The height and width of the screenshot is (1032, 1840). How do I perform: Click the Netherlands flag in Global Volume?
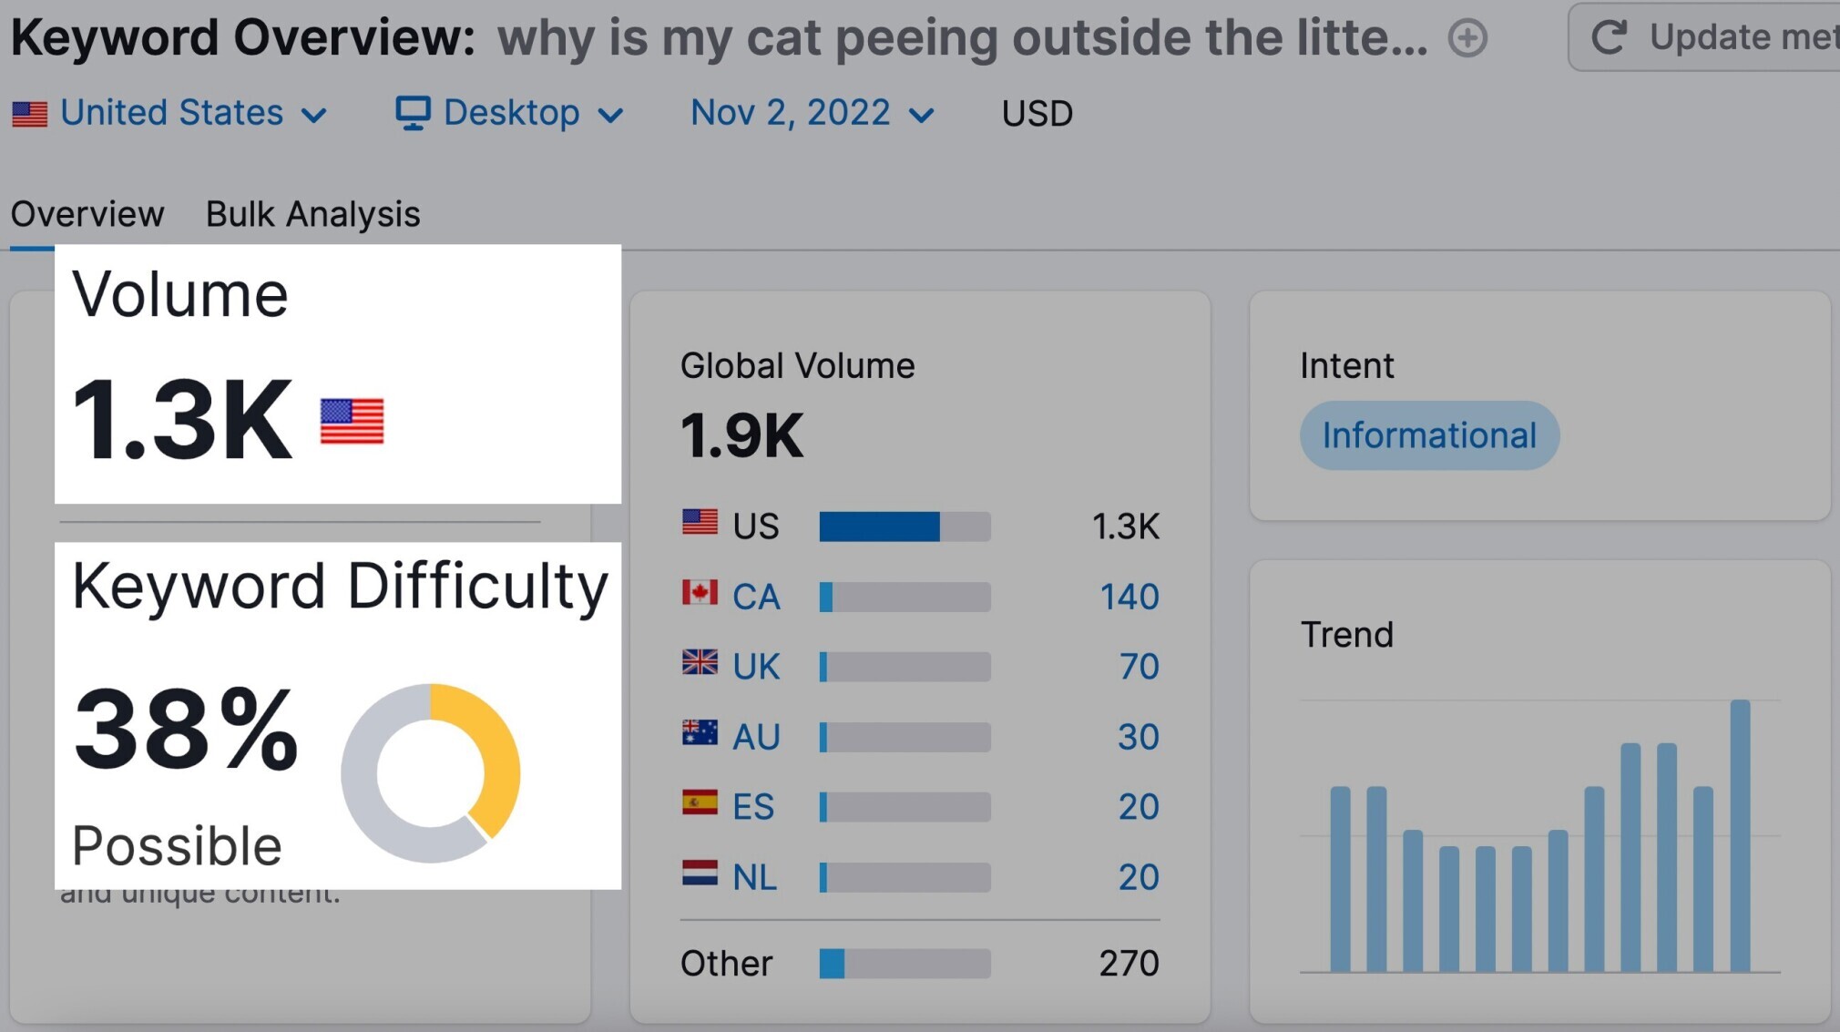click(700, 874)
